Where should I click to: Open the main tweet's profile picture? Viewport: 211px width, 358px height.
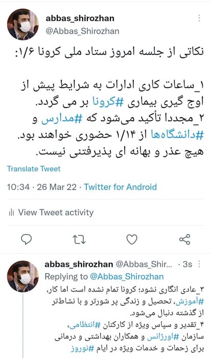(x=23, y=25)
